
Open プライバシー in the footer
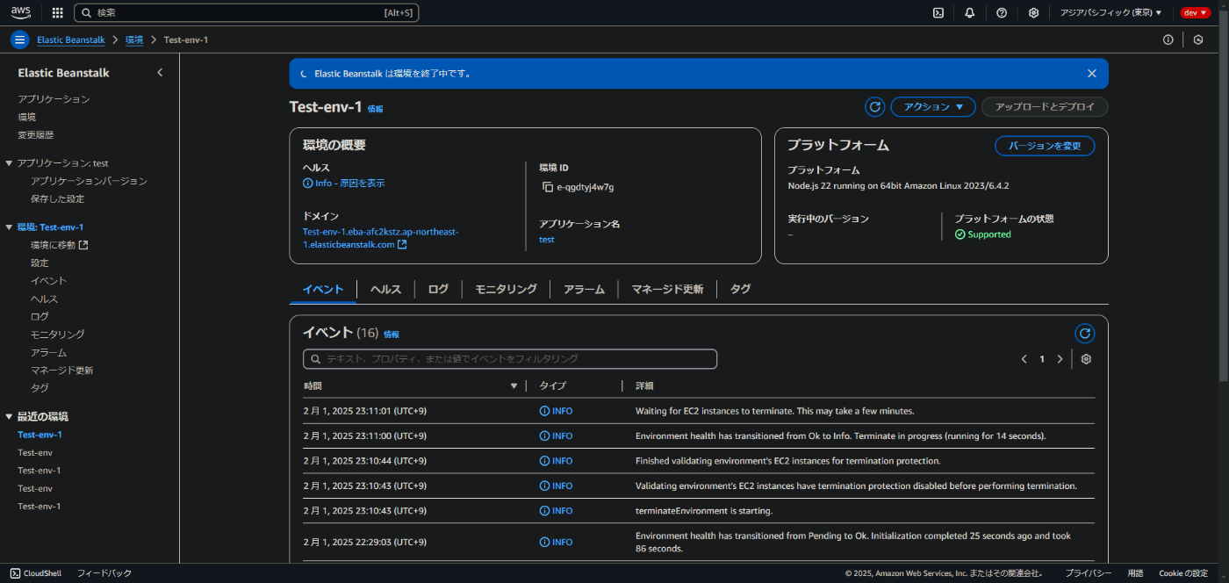[1089, 573]
